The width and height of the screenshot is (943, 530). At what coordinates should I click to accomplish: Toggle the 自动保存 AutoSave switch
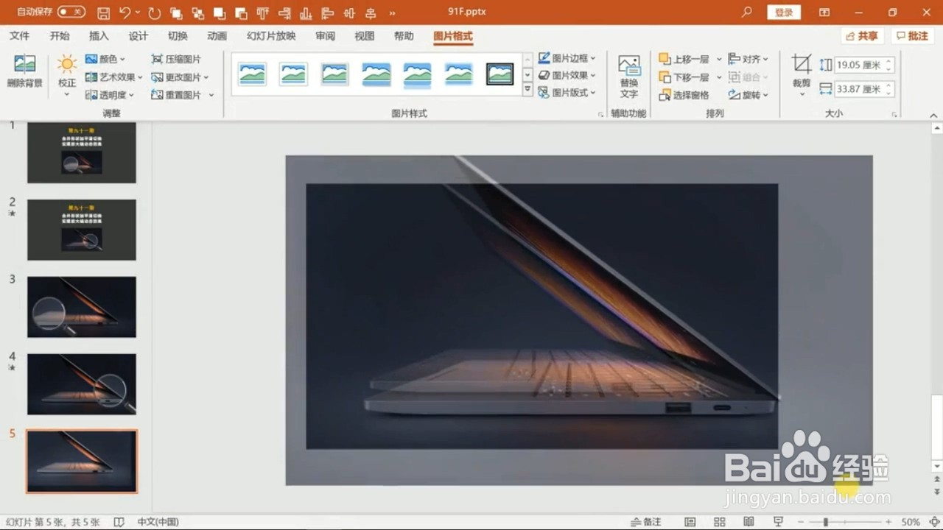click(x=71, y=13)
